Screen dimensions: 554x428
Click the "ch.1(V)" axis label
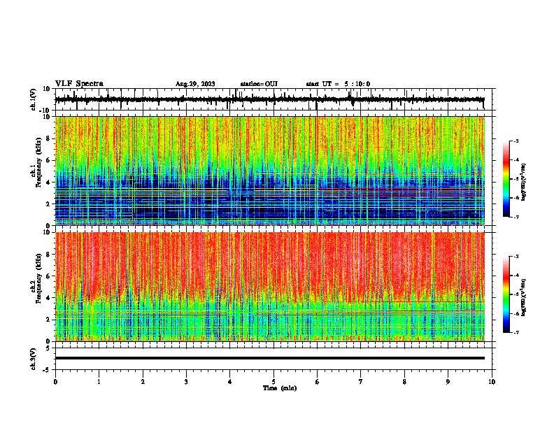34,99
